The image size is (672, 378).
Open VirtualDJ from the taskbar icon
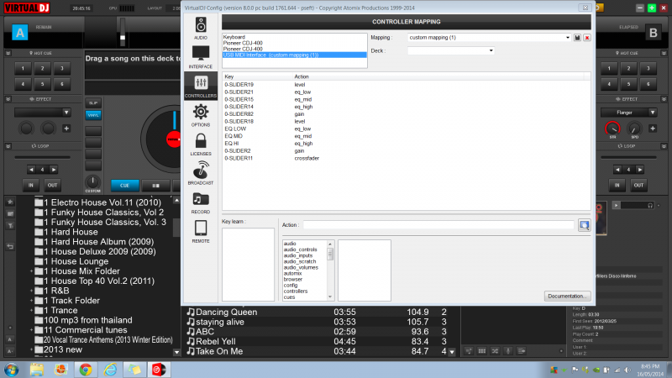[159, 370]
